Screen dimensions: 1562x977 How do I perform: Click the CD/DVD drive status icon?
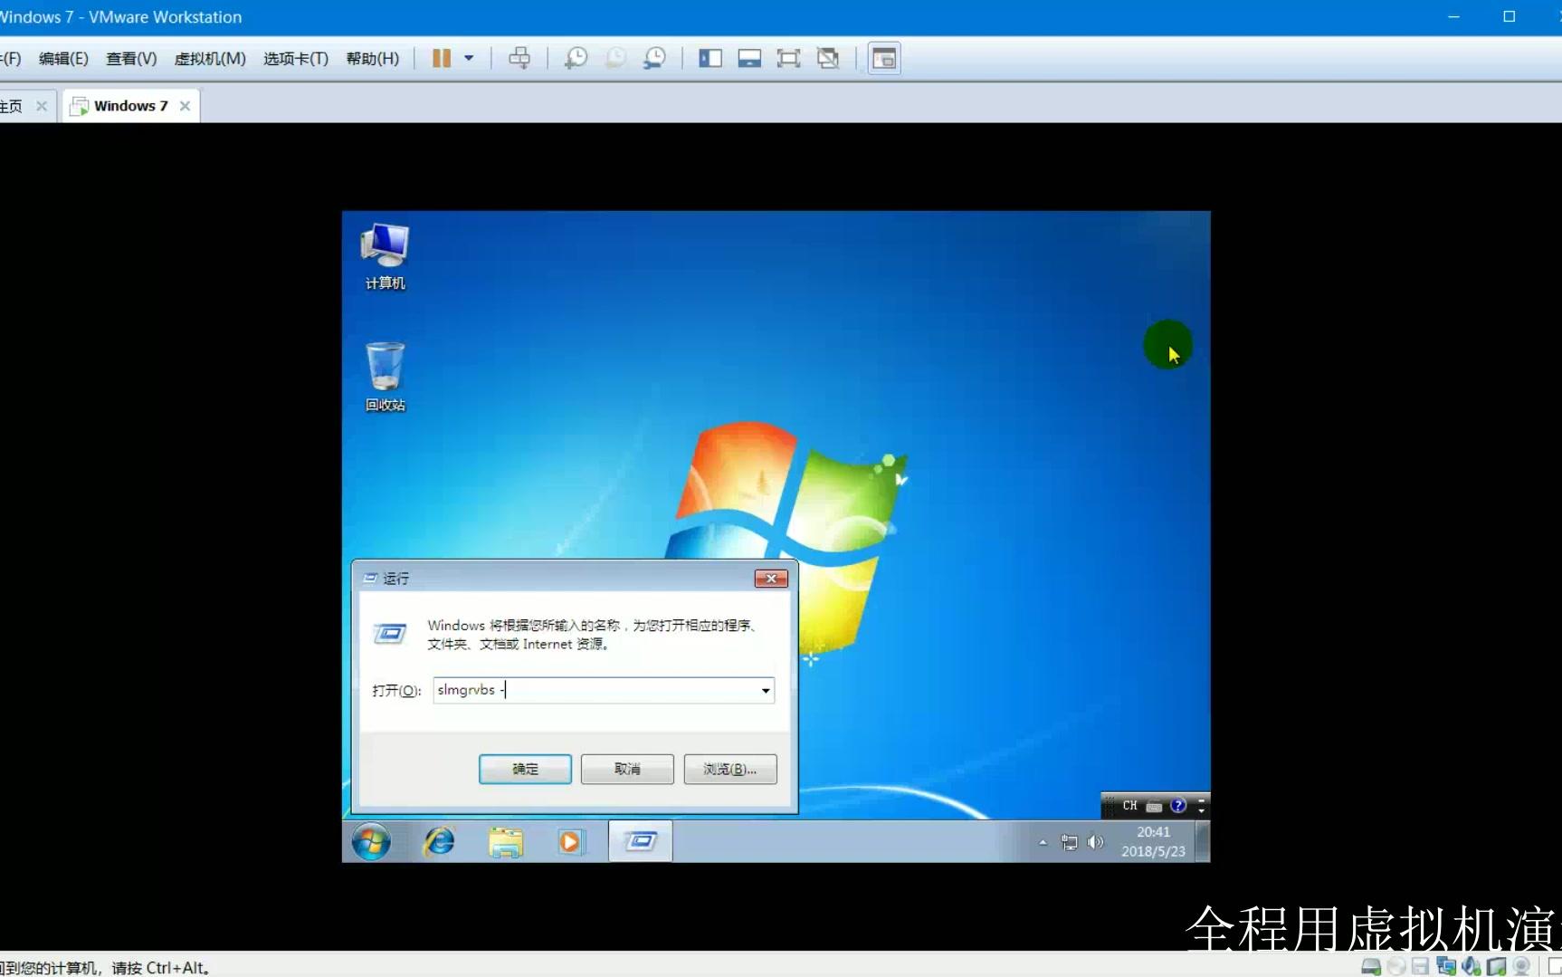pos(1396,966)
